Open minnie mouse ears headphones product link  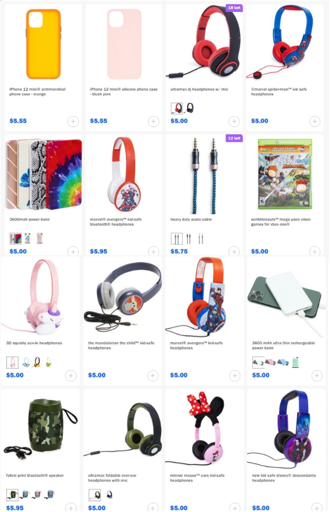click(197, 478)
